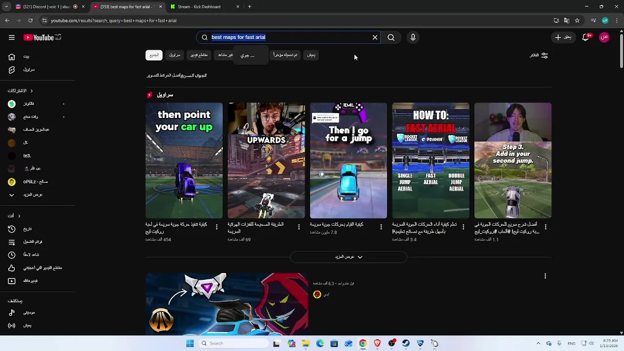The width and height of the screenshot is (624, 351).
Task: Open the Windows Start menu
Action: point(190,343)
